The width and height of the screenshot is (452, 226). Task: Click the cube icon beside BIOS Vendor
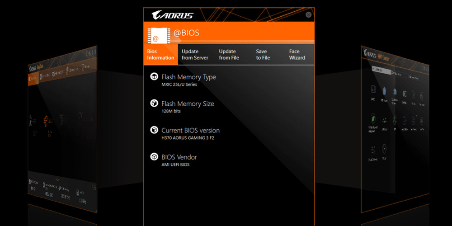[154, 157]
